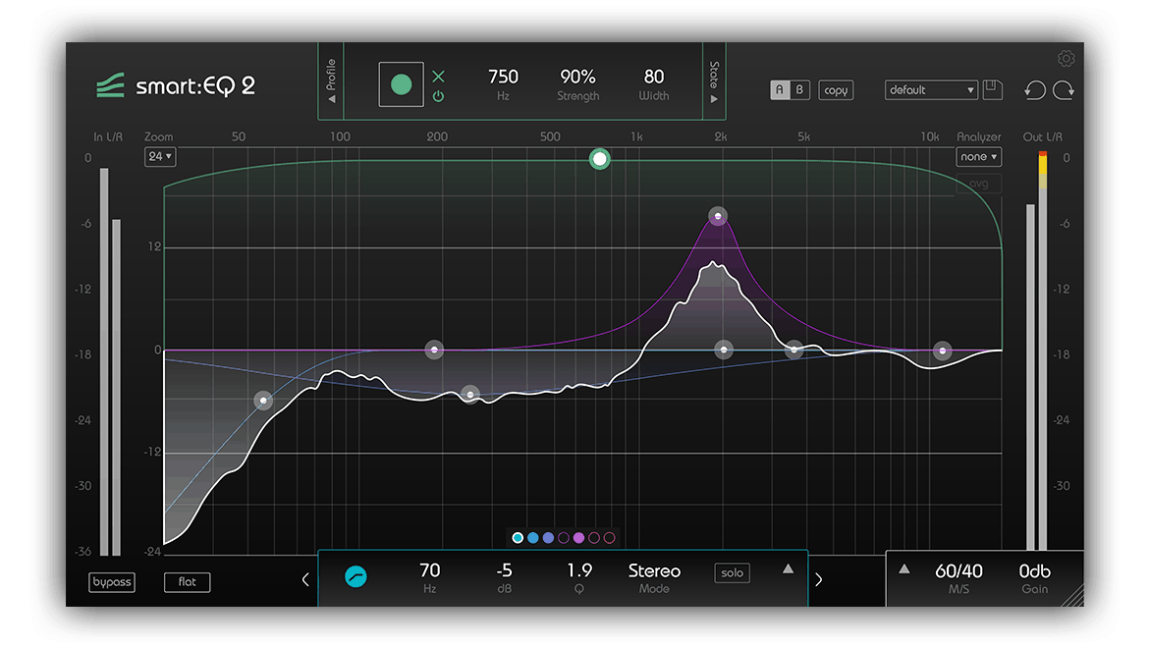Grab the green smart filter handle at top
The width and height of the screenshot is (1149, 648).
point(599,159)
